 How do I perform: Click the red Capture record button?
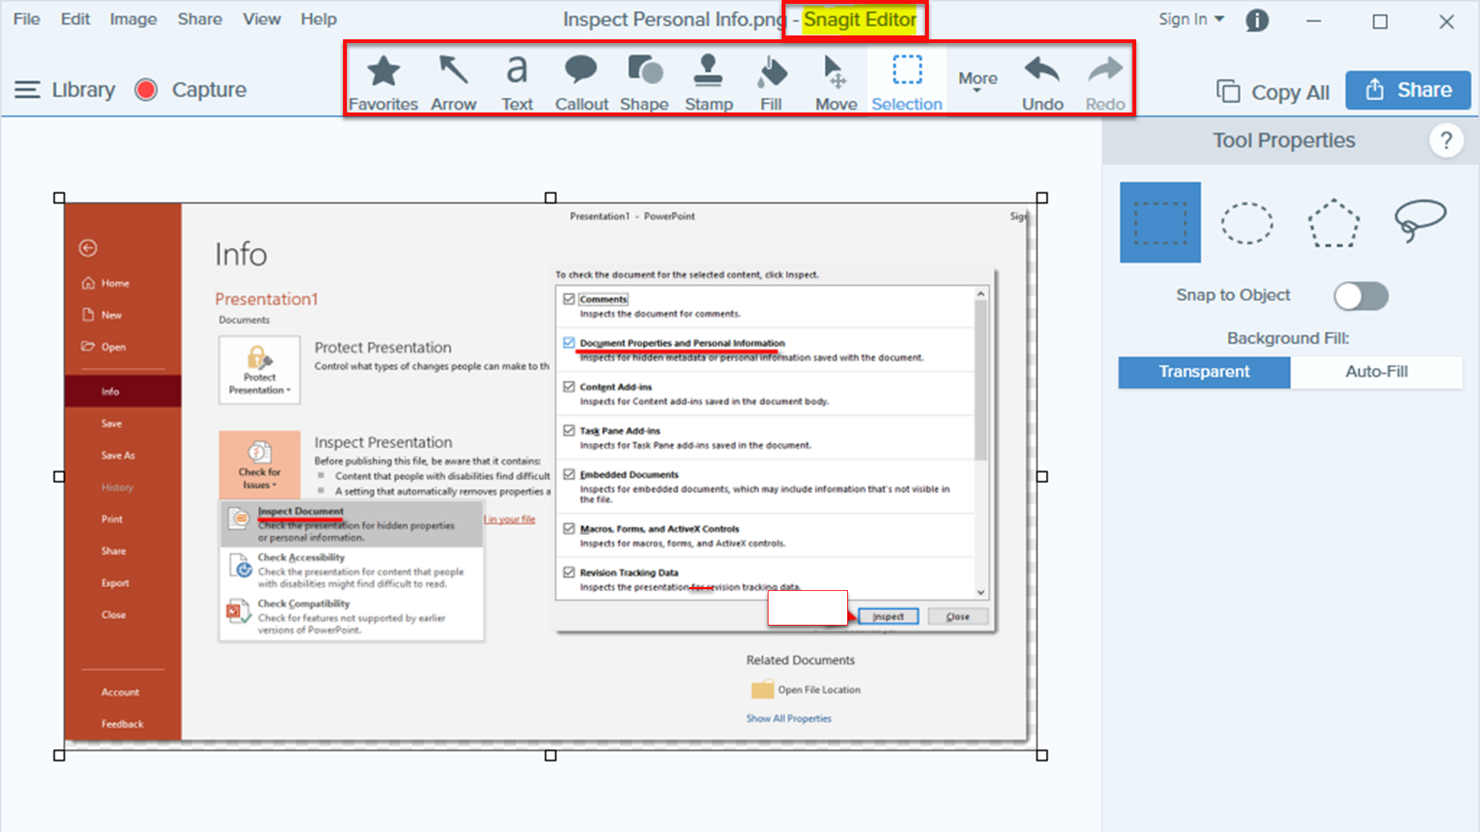click(146, 90)
